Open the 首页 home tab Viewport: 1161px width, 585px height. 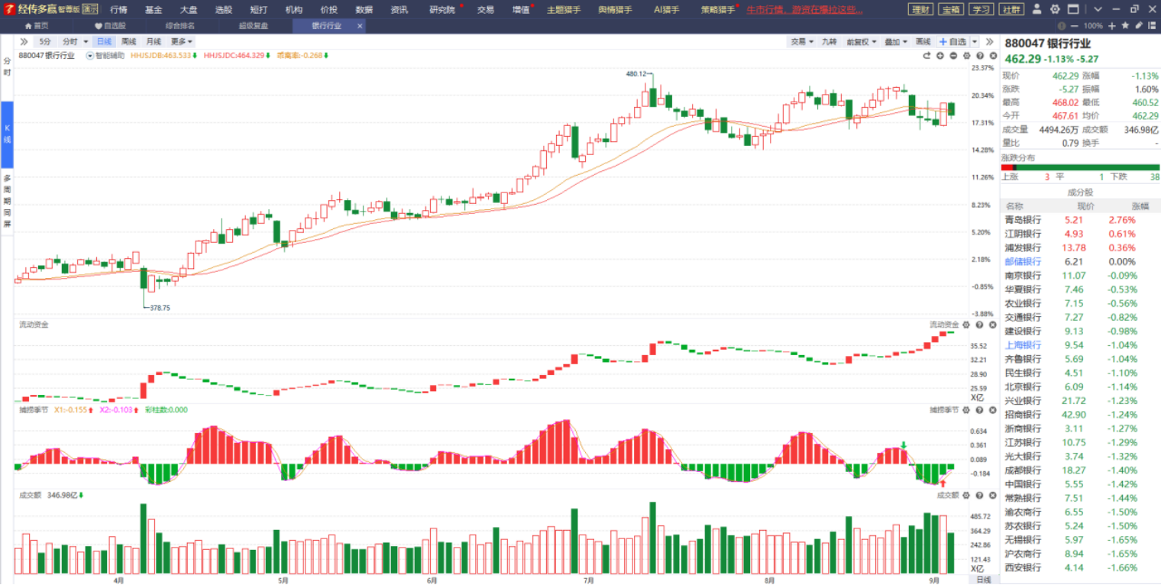point(36,25)
